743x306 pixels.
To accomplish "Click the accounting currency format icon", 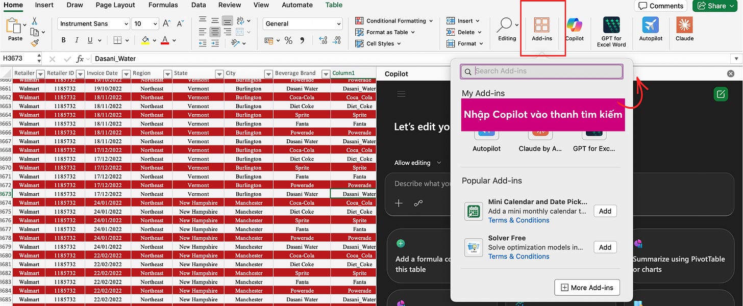I will tap(268, 41).
